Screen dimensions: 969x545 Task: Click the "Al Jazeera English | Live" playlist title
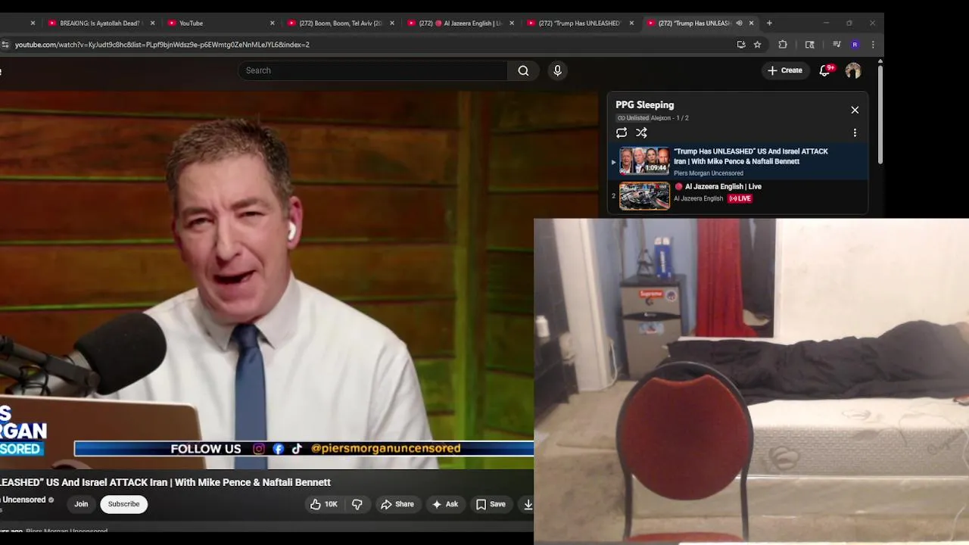click(723, 186)
